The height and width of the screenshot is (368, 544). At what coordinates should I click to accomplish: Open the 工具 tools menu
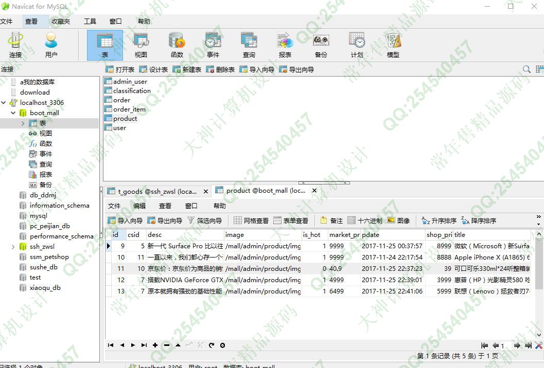(x=90, y=22)
